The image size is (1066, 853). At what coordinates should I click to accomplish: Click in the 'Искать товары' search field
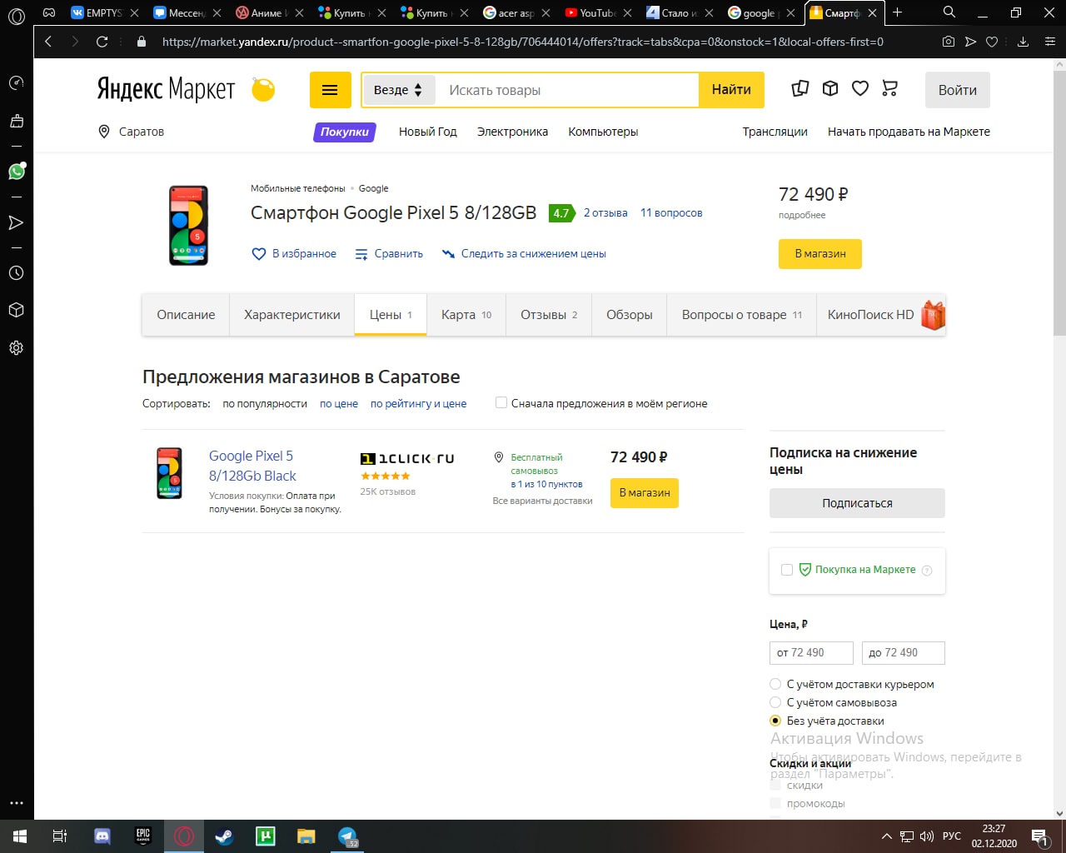(x=568, y=90)
